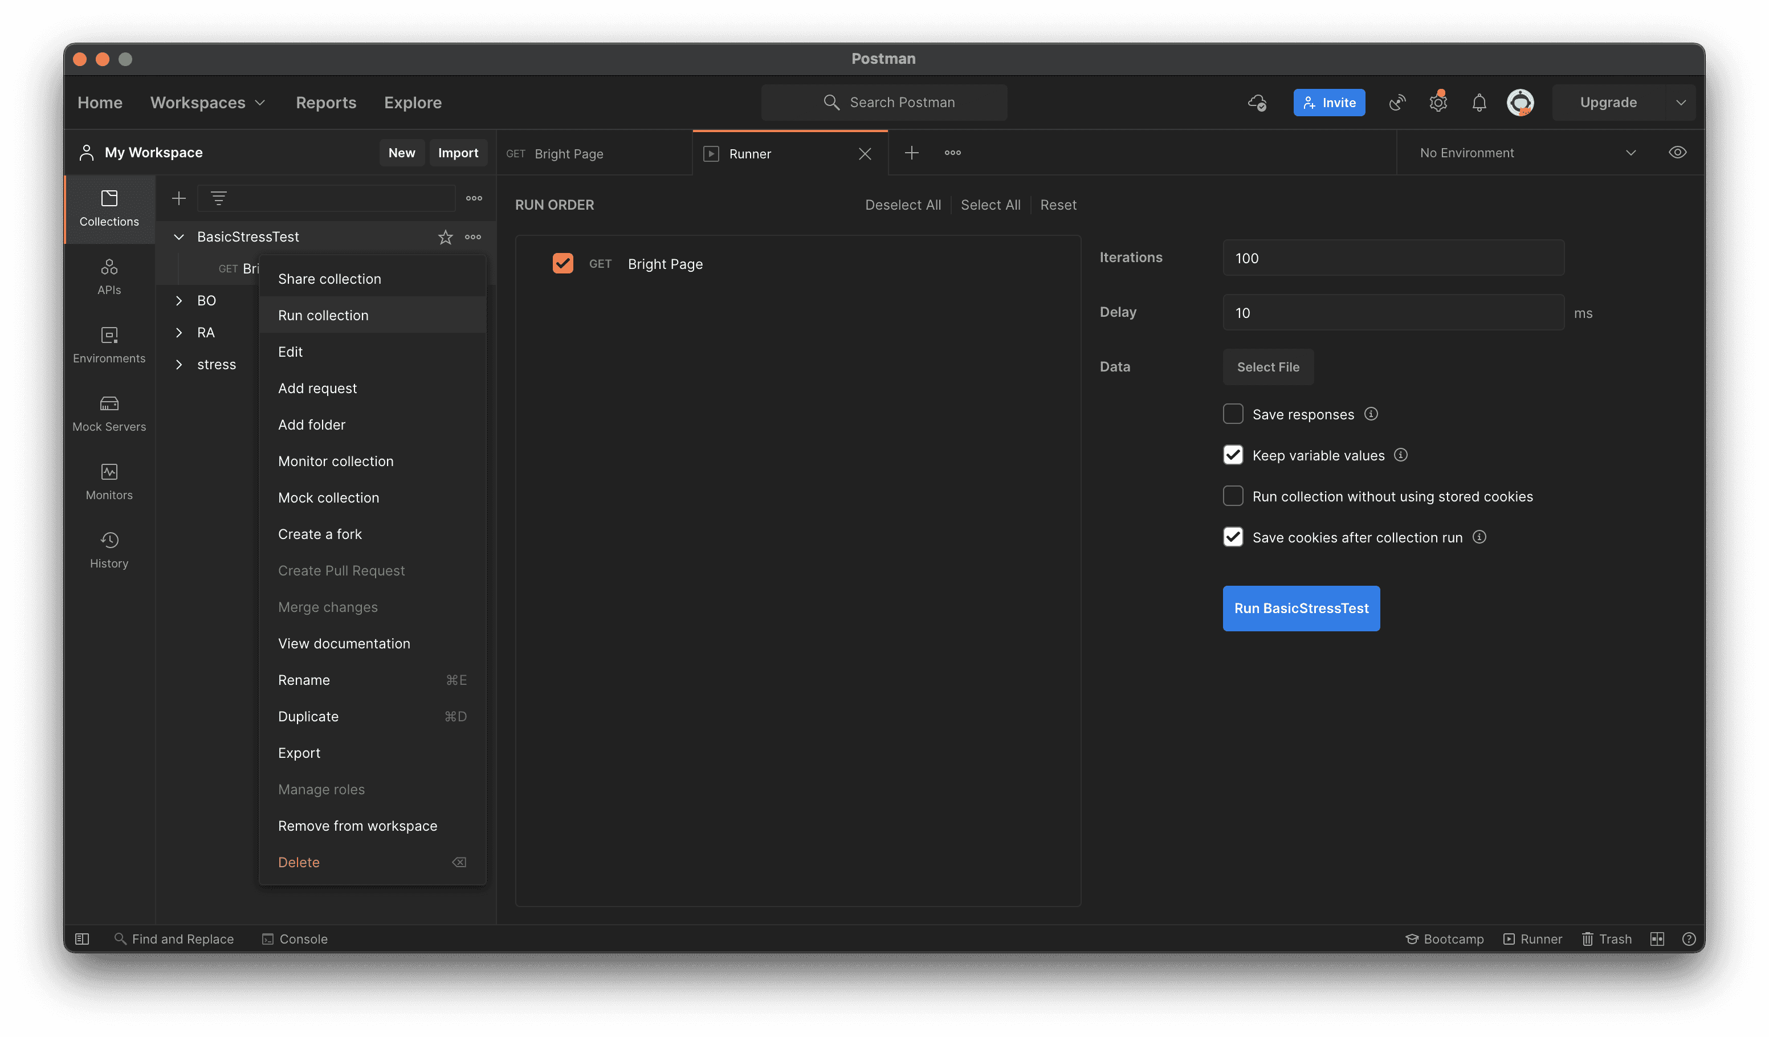Open Trash from status bar
Screen dimensions: 1769x1037
[1606, 939]
